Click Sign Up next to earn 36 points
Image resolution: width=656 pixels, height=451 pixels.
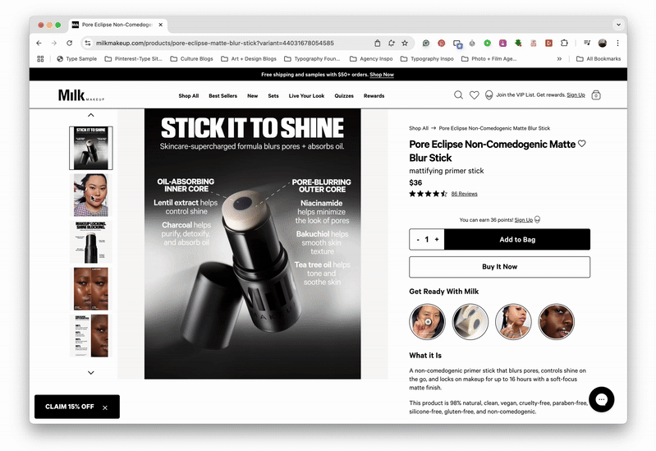point(523,220)
